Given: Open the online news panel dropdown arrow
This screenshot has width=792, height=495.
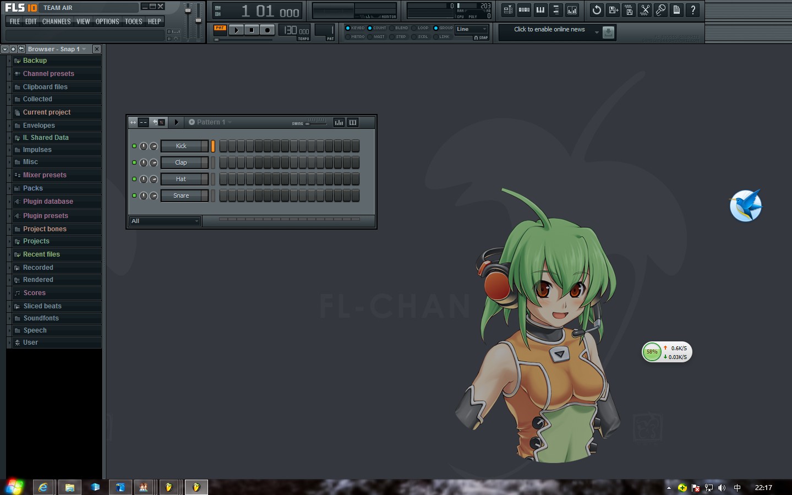Looking at the screenshot, I should pyautogui.click(x=597, y=32).
